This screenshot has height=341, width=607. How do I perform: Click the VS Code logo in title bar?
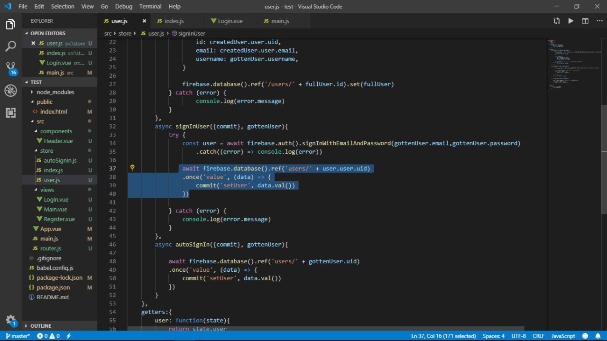[x=7, y=6]
